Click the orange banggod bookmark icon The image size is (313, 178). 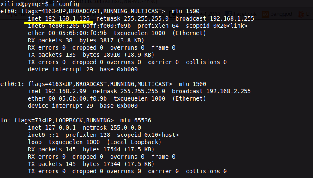pos(266,14)
